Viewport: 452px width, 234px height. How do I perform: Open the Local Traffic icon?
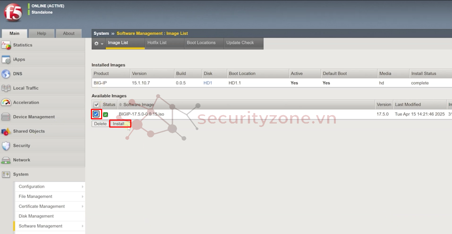coord(6,88)
